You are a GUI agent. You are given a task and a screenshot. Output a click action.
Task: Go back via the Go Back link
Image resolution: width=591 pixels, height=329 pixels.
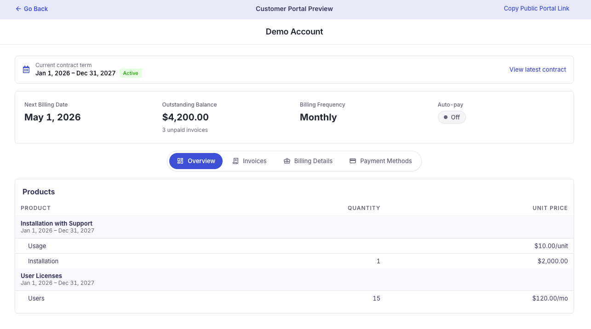click(x=32, y=9)
